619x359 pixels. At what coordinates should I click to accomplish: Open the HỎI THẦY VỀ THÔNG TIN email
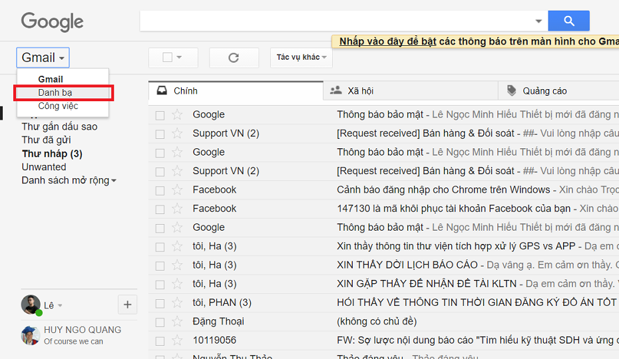[384, 303]
